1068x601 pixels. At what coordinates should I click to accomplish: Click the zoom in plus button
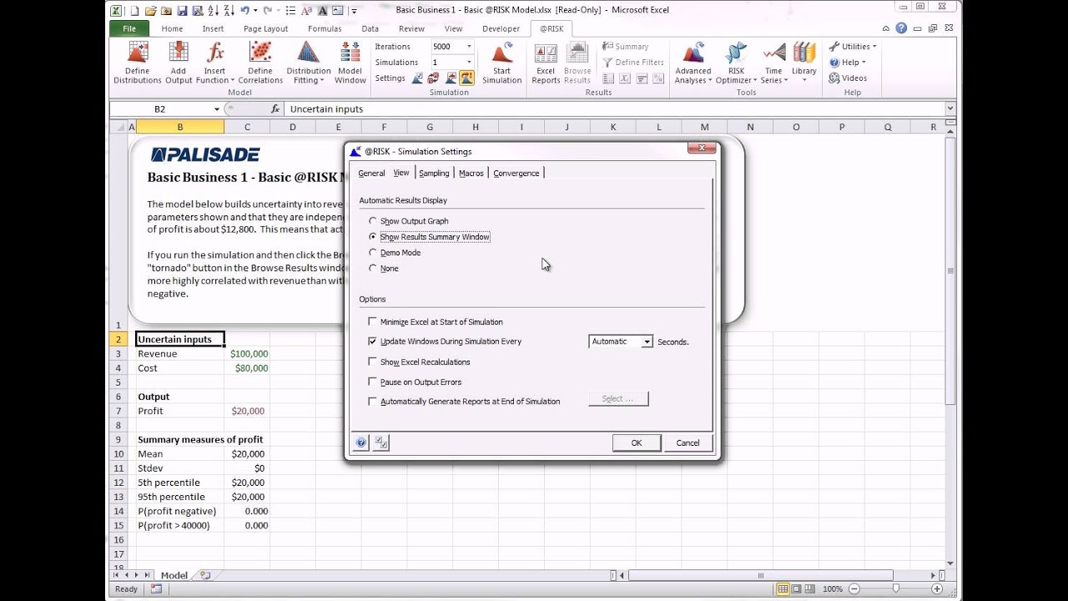coord(937,588)
